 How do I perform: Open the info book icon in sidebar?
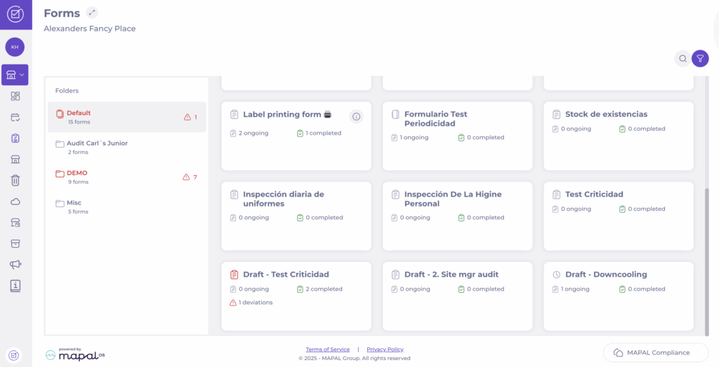click(x=15, y=286)
